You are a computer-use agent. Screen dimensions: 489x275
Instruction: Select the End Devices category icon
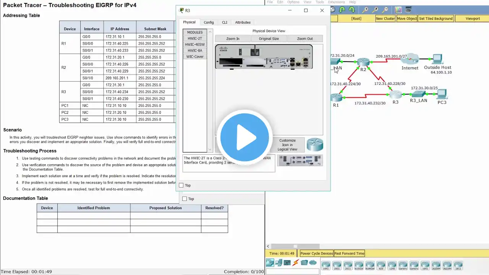pyautogui.click(x=279, y=262)
